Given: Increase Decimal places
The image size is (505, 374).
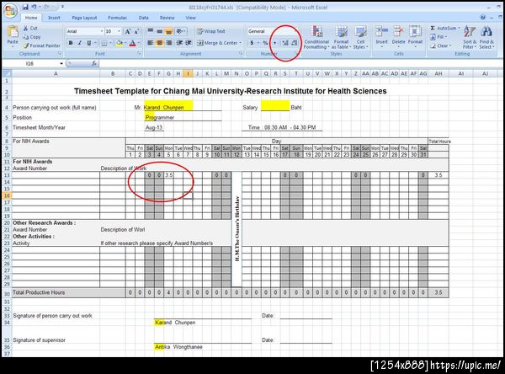Looking at the screenshot, I should pos(285,43).
